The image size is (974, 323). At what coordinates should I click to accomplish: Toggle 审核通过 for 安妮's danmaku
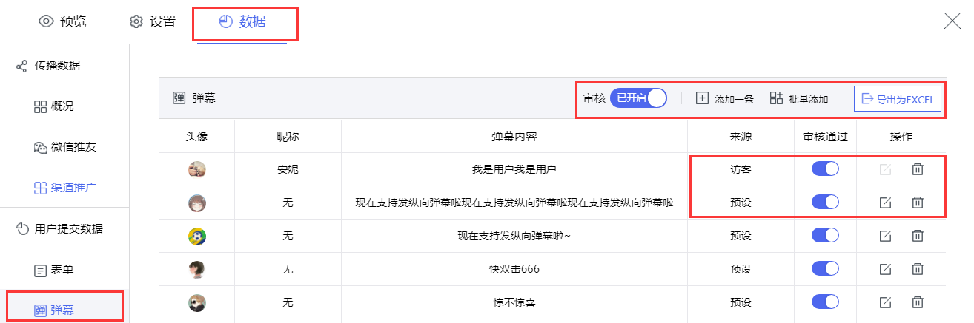825,169
